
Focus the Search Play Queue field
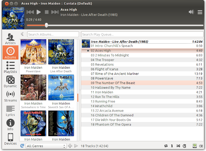pos(142,34)
